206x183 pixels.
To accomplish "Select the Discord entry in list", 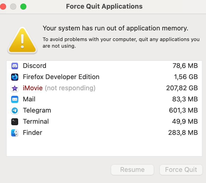I will (104, 66).
